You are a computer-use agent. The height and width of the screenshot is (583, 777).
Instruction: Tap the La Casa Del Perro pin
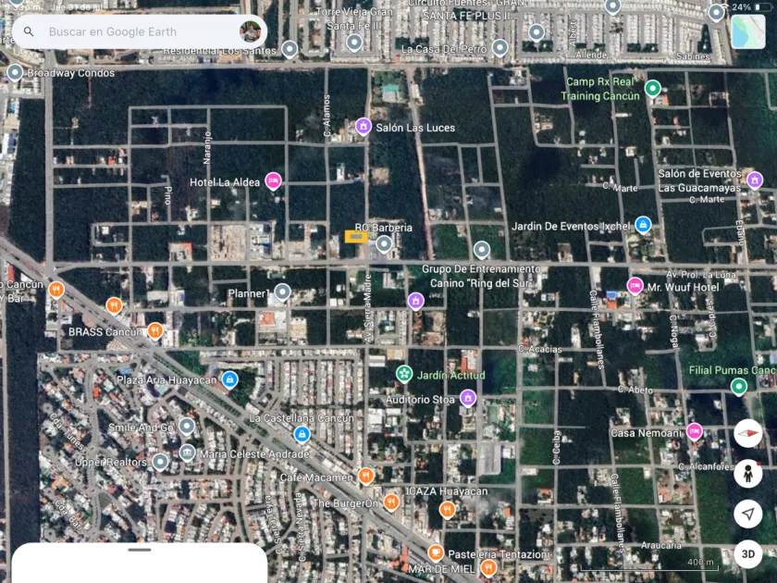click(500, 48)
